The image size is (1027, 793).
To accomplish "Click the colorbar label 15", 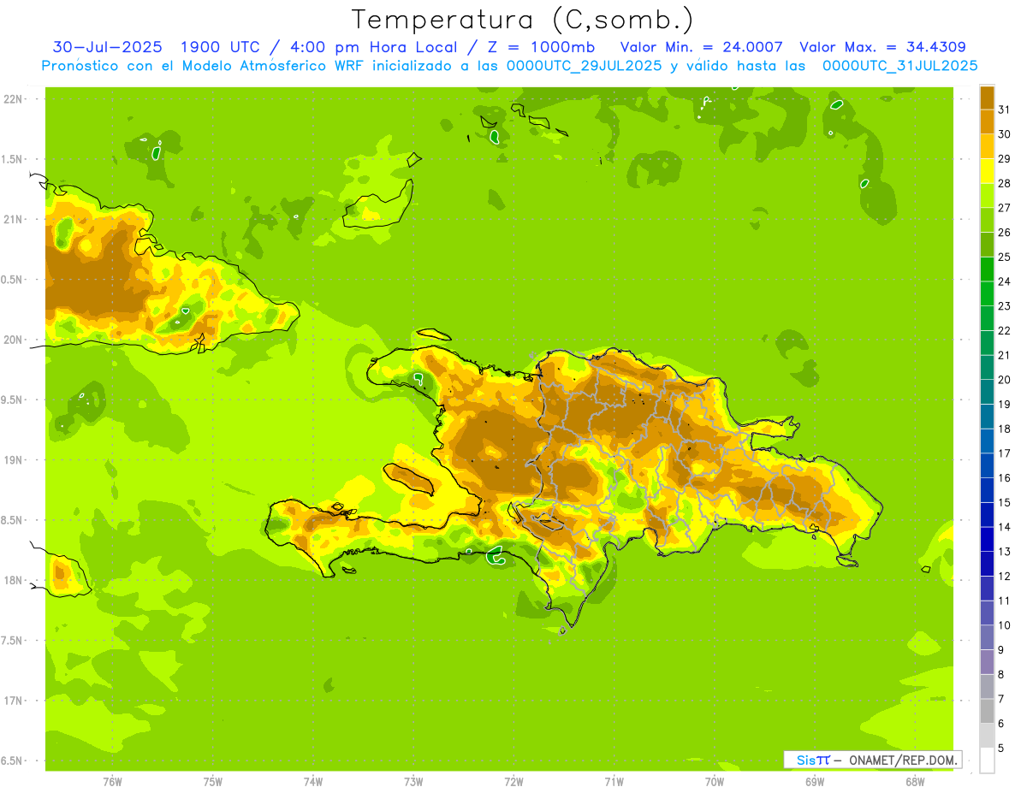I will point(1005,502).
